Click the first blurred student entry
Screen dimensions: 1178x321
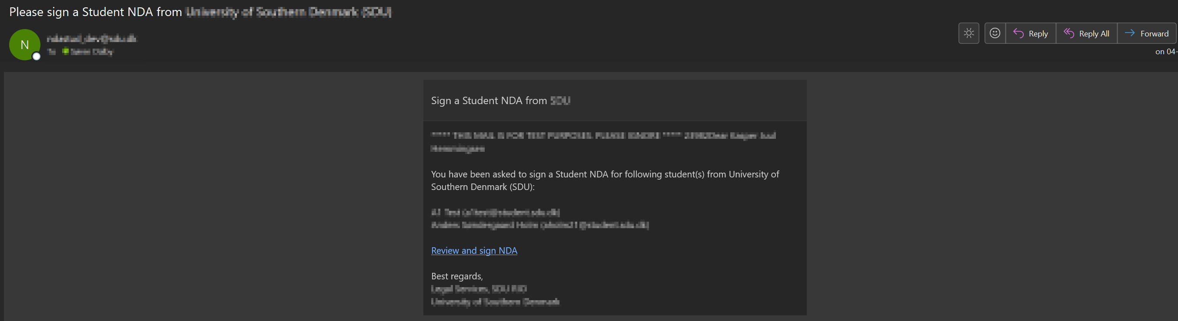(495, 212)
